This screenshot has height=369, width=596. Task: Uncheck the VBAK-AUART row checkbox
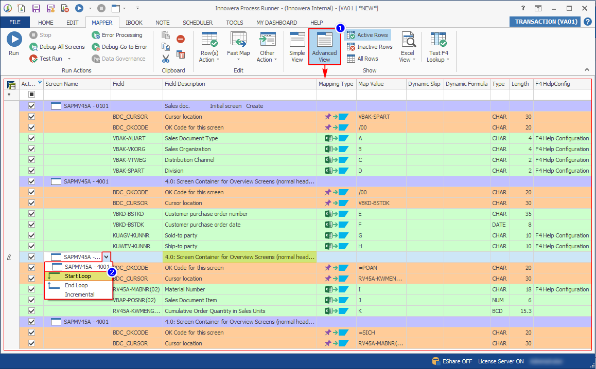31,138
